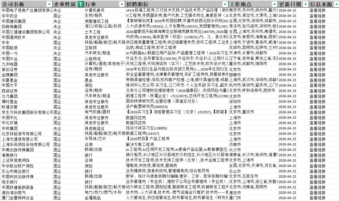This screenshot has width=339, height=201.
Task: Click the 中国一汽 company name cell
Action: [27, 53]
